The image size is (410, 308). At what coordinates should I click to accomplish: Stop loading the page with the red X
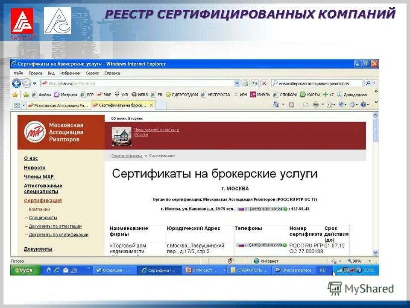click(x=264, y=83)
